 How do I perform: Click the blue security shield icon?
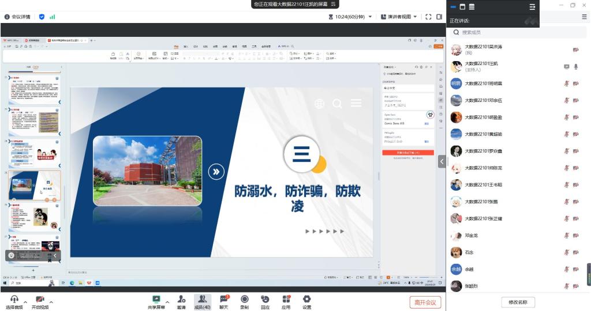pos(42,17)
